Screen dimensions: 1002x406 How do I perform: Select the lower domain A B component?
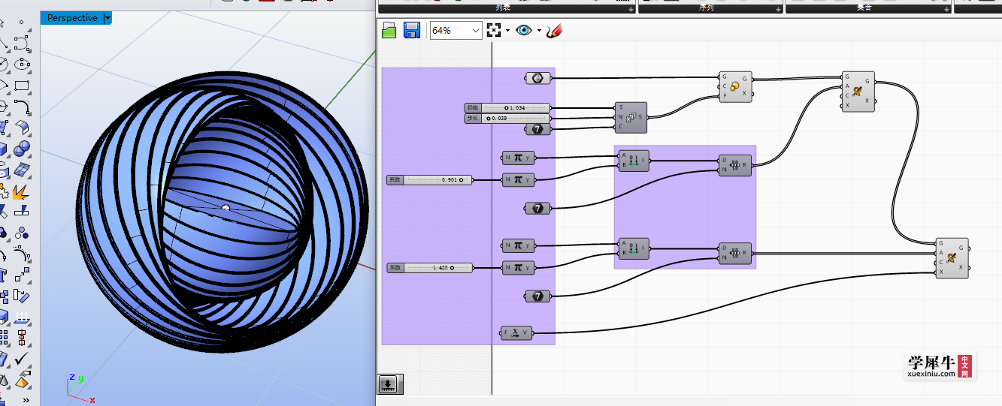[x=633, y=248]
